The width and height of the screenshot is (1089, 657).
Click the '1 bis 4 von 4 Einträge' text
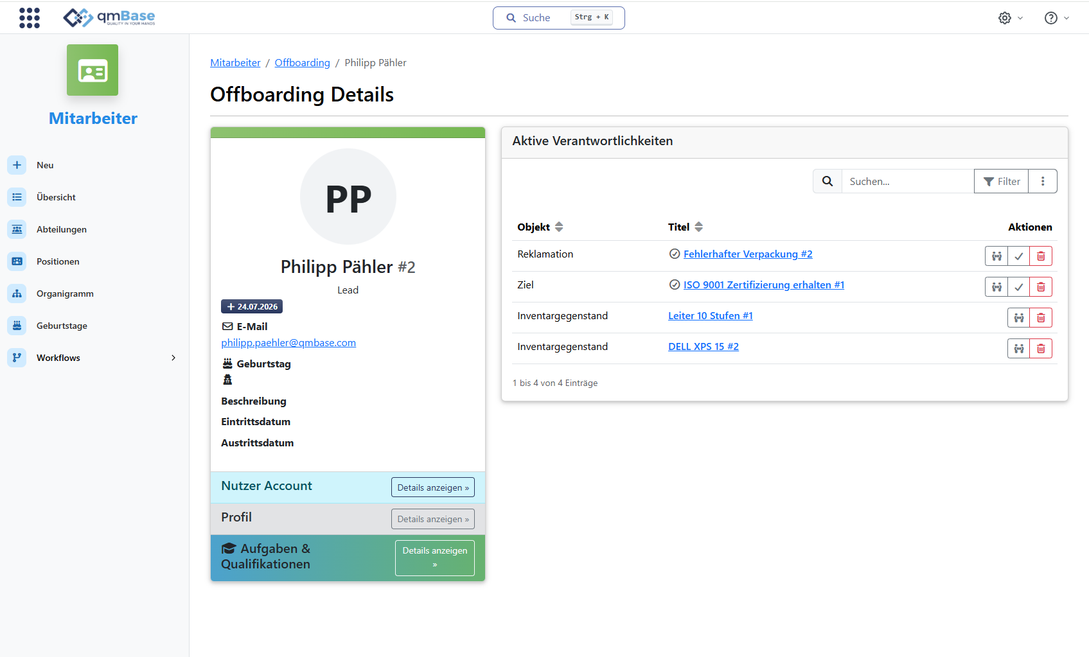point(555,383)
